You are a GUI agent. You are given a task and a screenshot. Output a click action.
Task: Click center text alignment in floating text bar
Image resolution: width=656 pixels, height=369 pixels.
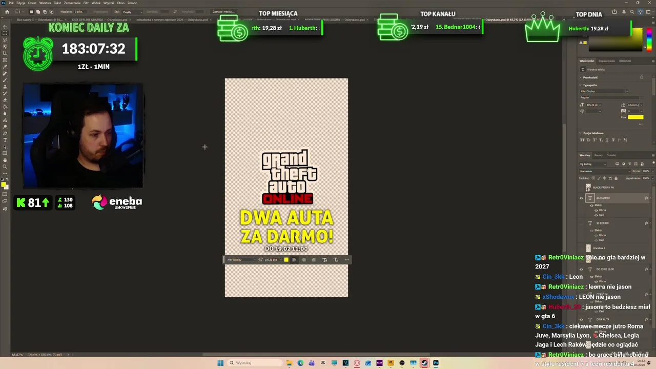(303, 260)
